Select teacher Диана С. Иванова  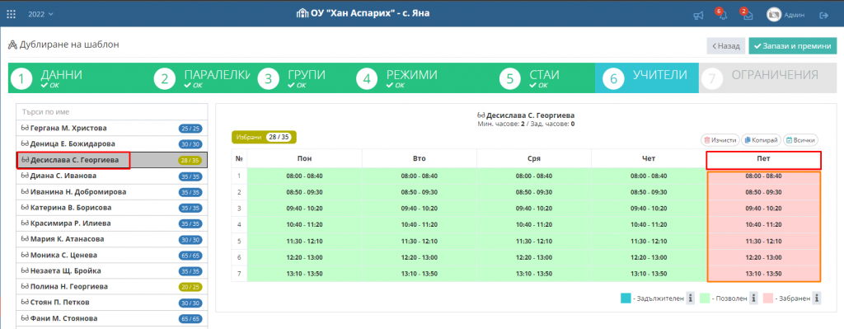click(x=112, y=176)
